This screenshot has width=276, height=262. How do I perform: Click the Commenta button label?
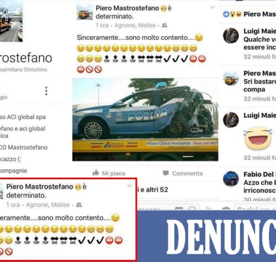pyautogui.click(x=187, y=173)
